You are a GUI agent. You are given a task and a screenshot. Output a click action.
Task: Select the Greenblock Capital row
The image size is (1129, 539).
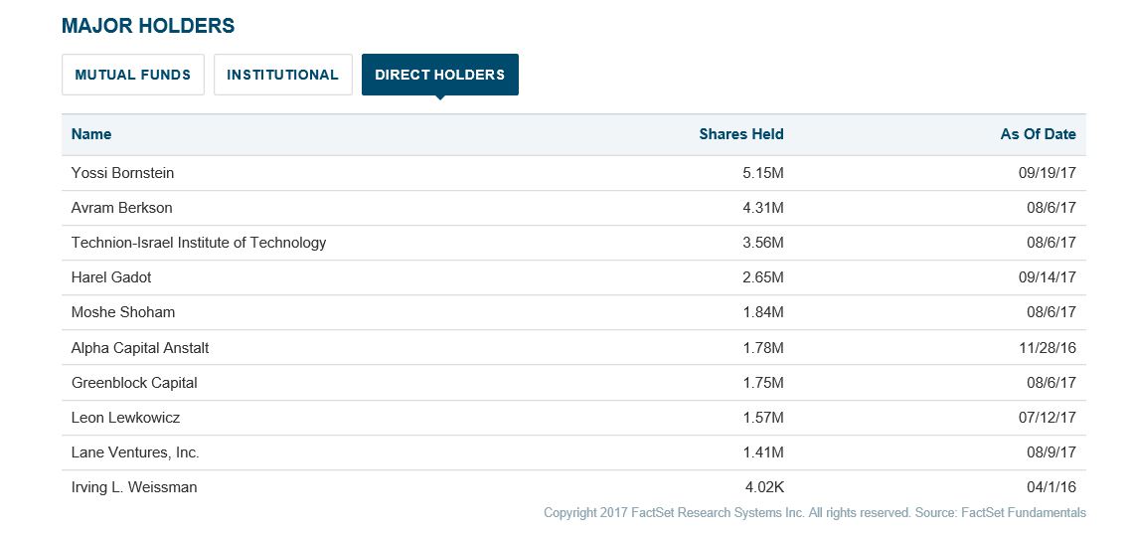pos(134,383)
